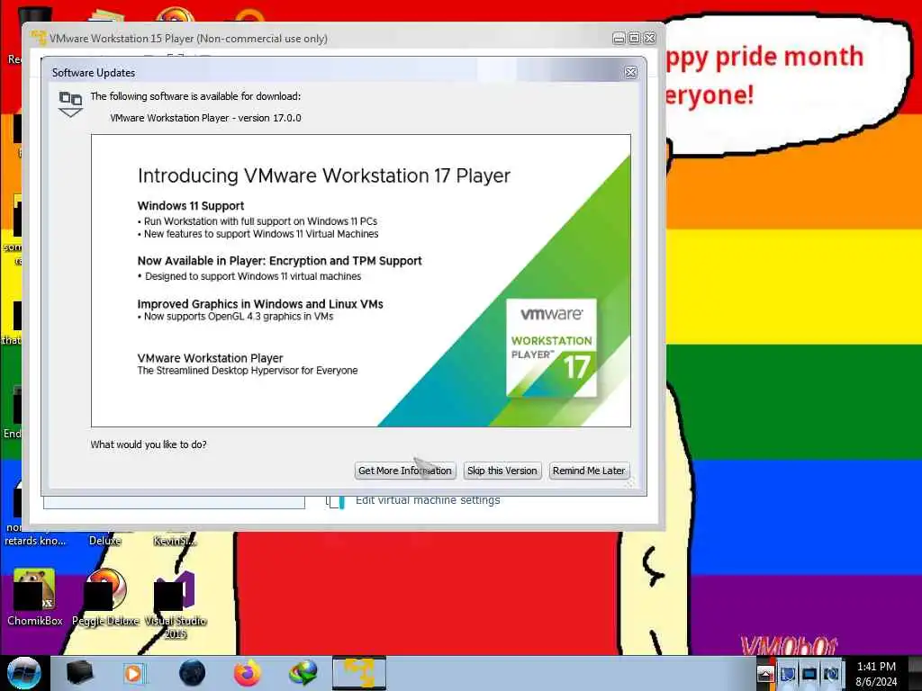Launch Firefox from the taskbar
The height and width of the screenshot is (691, 922).
pyautogui.click(x=248, y=673)
